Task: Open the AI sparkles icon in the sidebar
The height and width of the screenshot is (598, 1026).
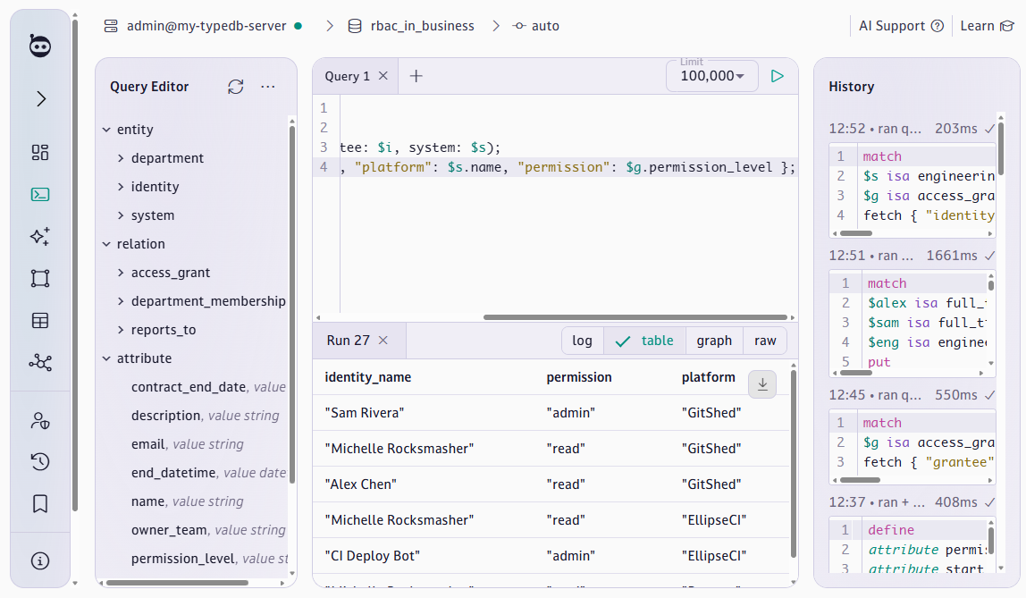Action: [40, 236]
